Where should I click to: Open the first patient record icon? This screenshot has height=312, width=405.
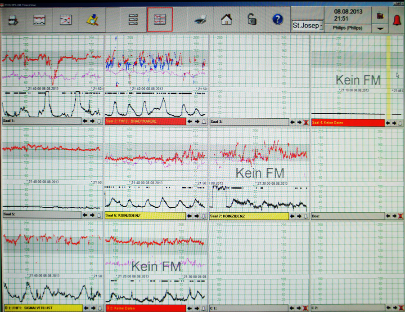pos(13,19)
